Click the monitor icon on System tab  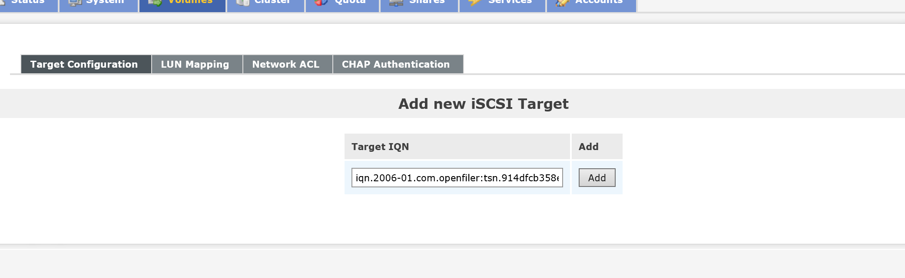(75, 2)
